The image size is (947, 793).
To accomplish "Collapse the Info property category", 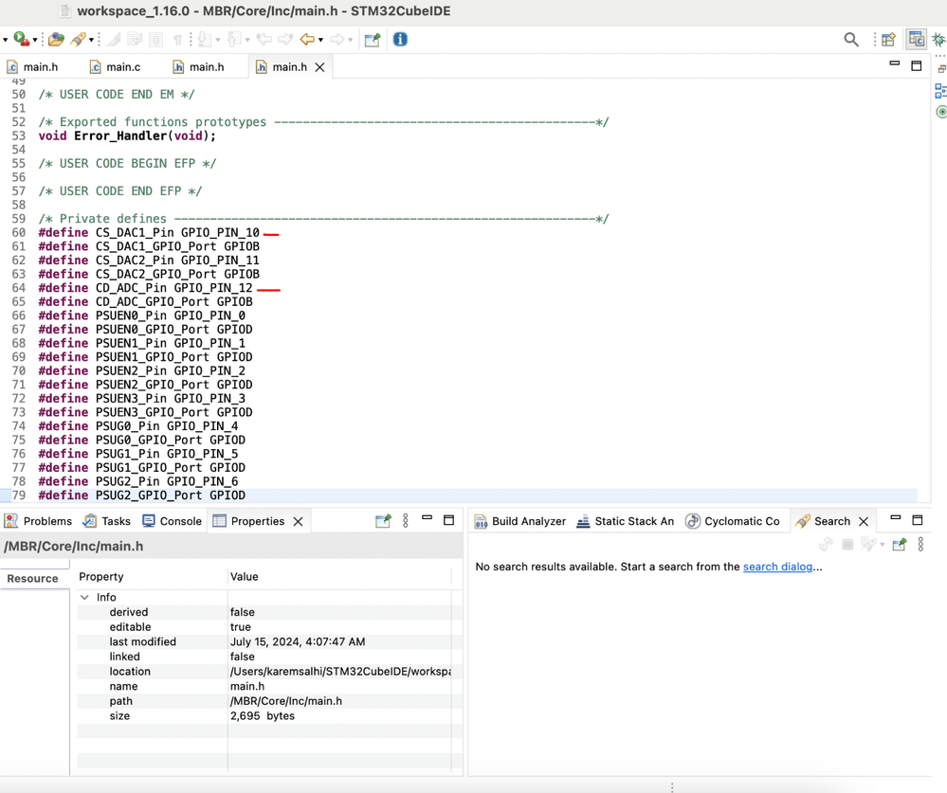I will tap(85, 598).
